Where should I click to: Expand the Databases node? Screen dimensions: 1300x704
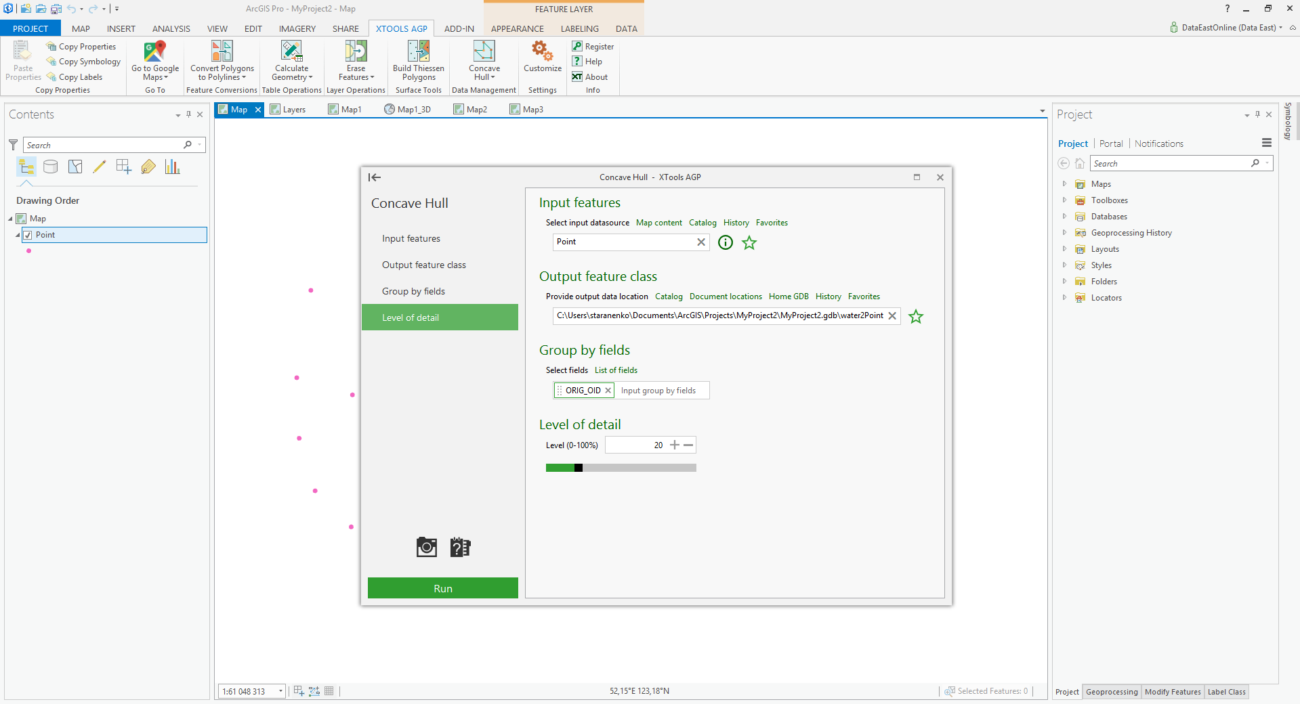coord(1064,217)
